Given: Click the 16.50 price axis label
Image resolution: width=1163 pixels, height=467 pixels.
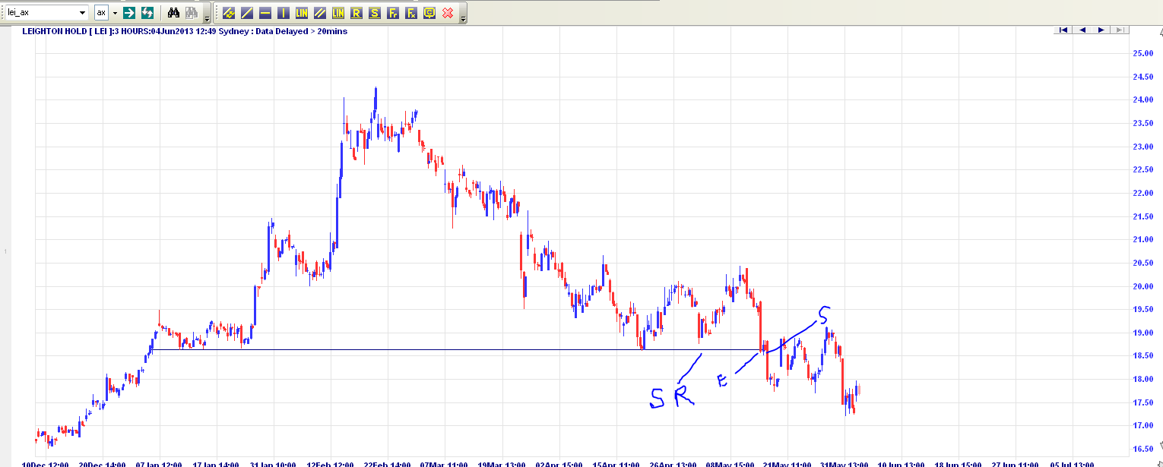Looking at the screenshot, I should point(1143,450).
